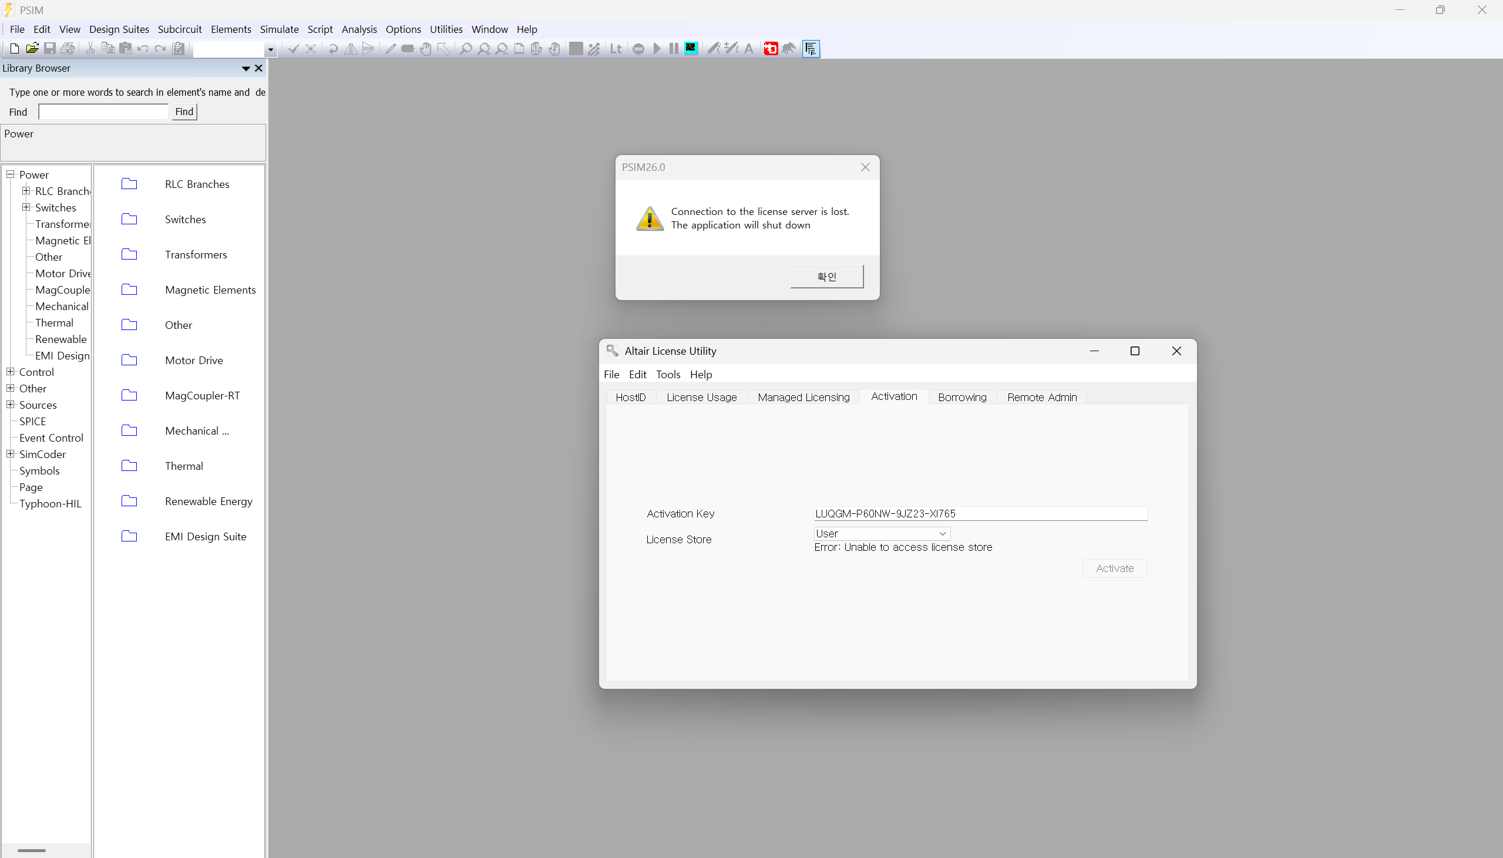
Task: Expand the RLC Branches tree node
Action: pos(26,191)
